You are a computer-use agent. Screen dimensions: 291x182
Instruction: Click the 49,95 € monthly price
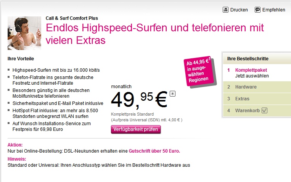click(x=139, y=101)
